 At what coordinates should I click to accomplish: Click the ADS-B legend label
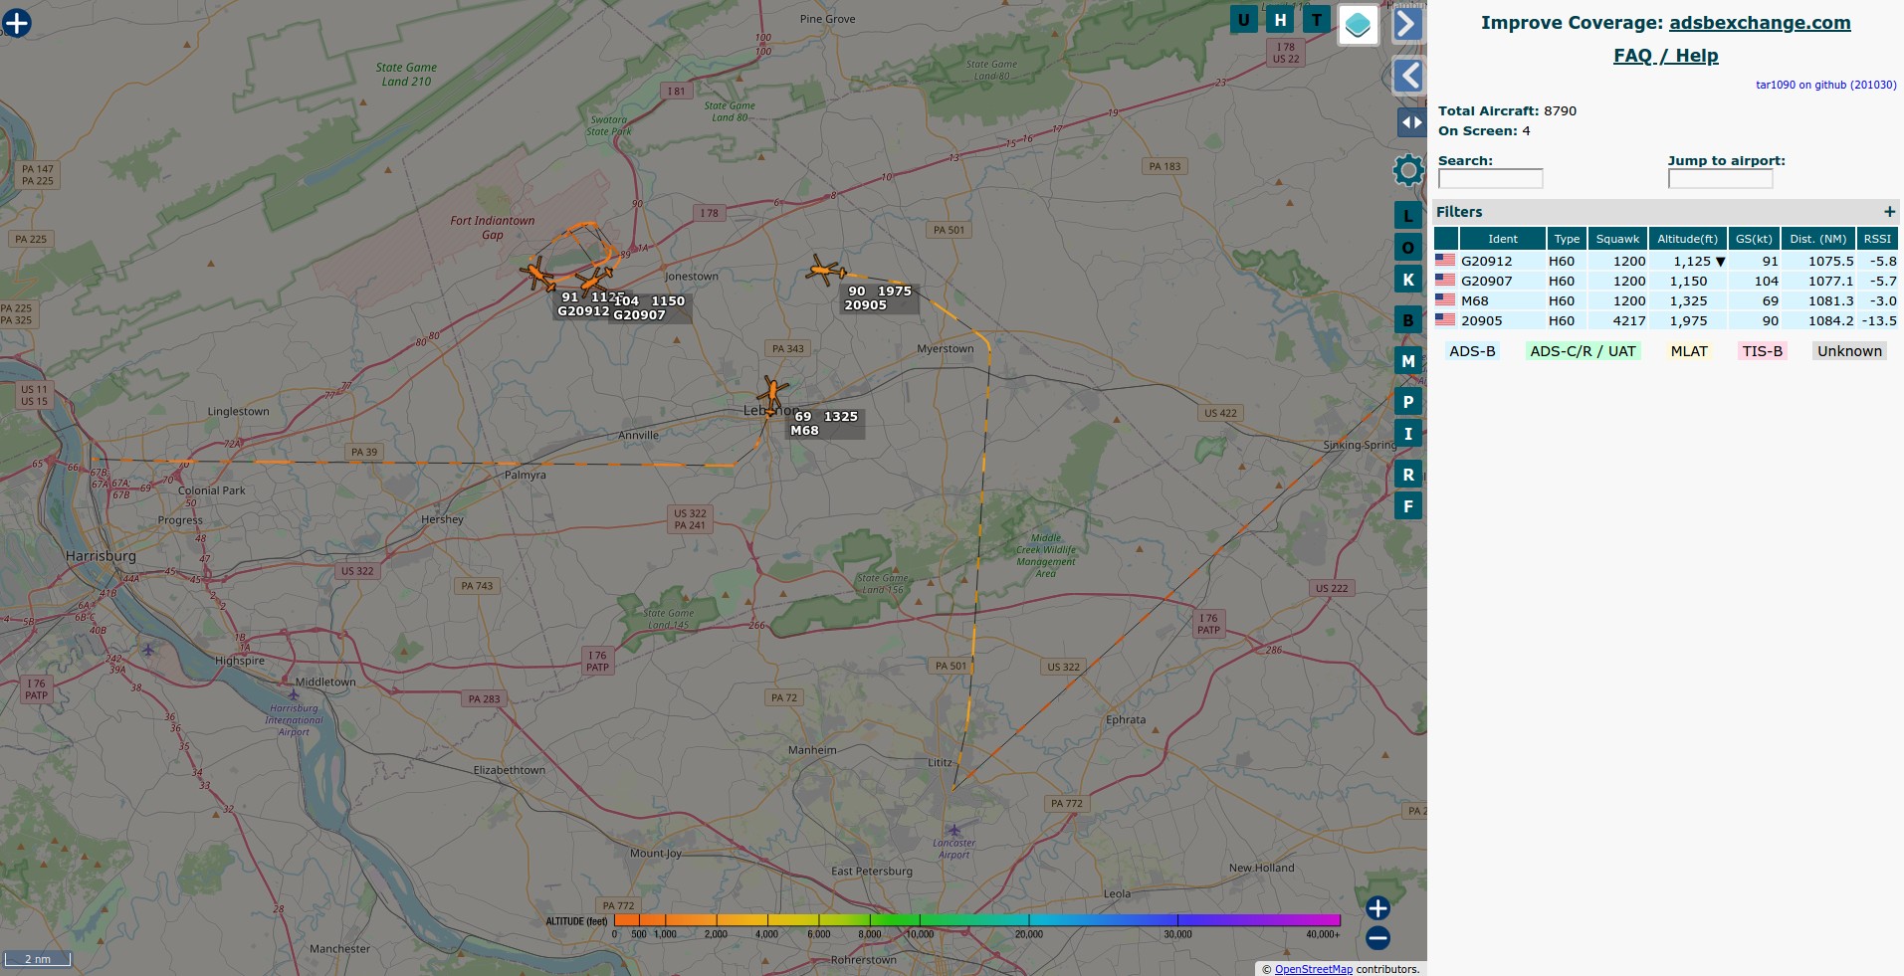point(1472,351)
